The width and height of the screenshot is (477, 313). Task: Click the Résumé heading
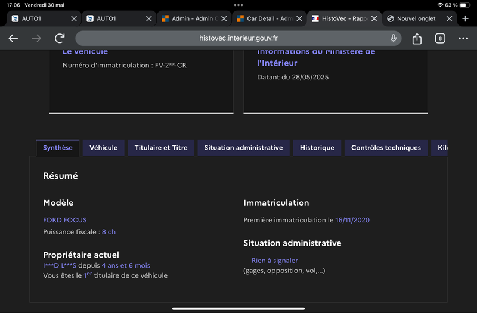61,176
